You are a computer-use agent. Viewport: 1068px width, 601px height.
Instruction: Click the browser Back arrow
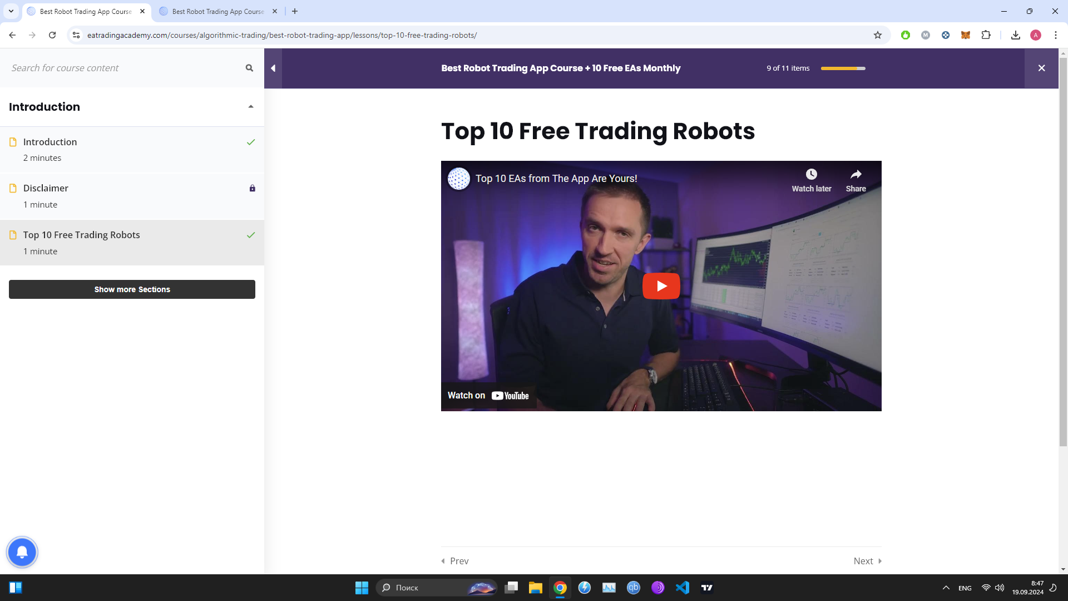click(x=12, y=35)
